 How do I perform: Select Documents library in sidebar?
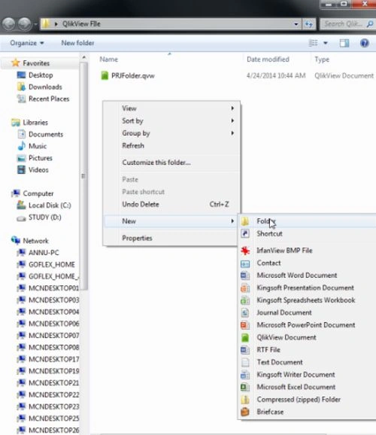[x=46, y=134]
